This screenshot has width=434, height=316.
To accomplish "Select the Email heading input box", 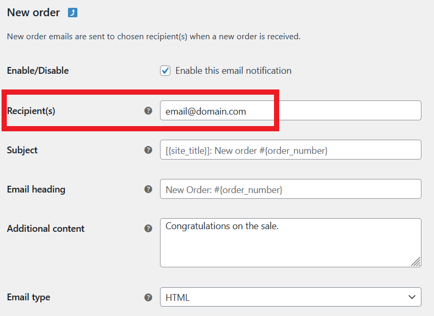I will click(x=290, y=189).
